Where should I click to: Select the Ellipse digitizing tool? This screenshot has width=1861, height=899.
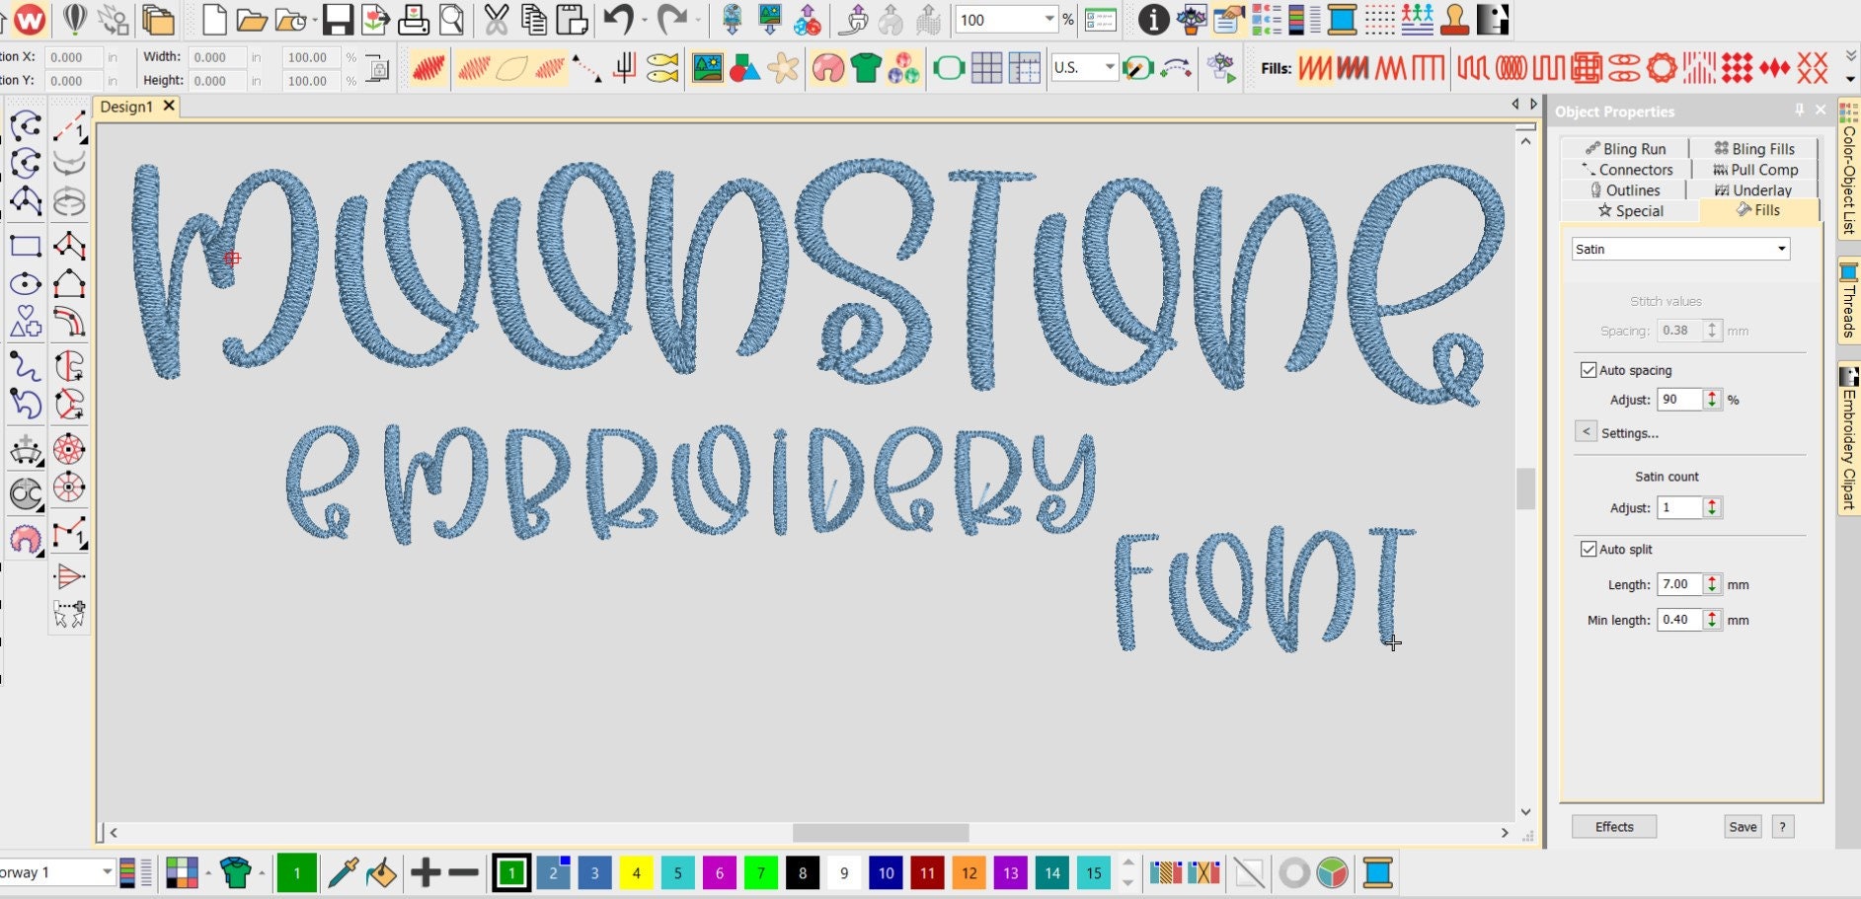[27, 284]
